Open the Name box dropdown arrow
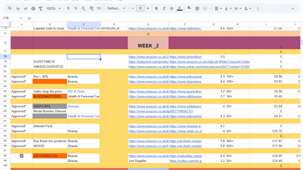Viewport: 303px width, 170px height. pos(21,18)
